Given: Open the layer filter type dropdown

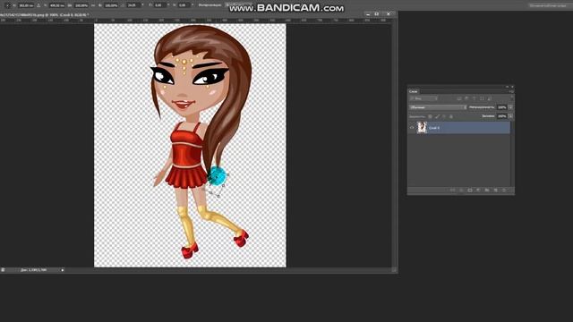Looking at the screenshot, I should (x=423, y=98).
